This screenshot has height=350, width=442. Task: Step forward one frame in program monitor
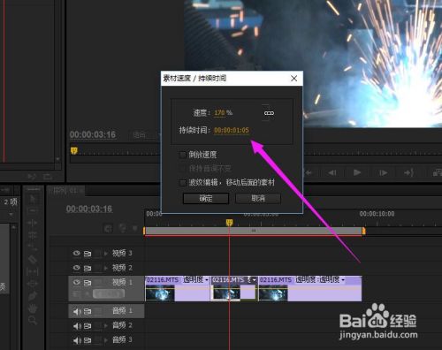[x=383, y=172]
